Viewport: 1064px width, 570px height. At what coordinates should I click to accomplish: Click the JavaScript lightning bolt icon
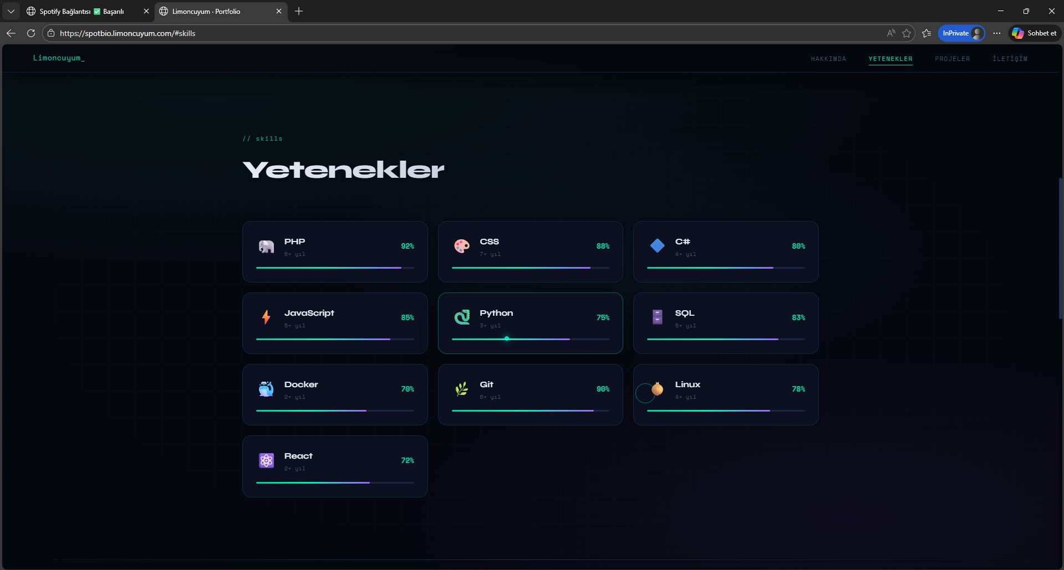click(266, 317)
